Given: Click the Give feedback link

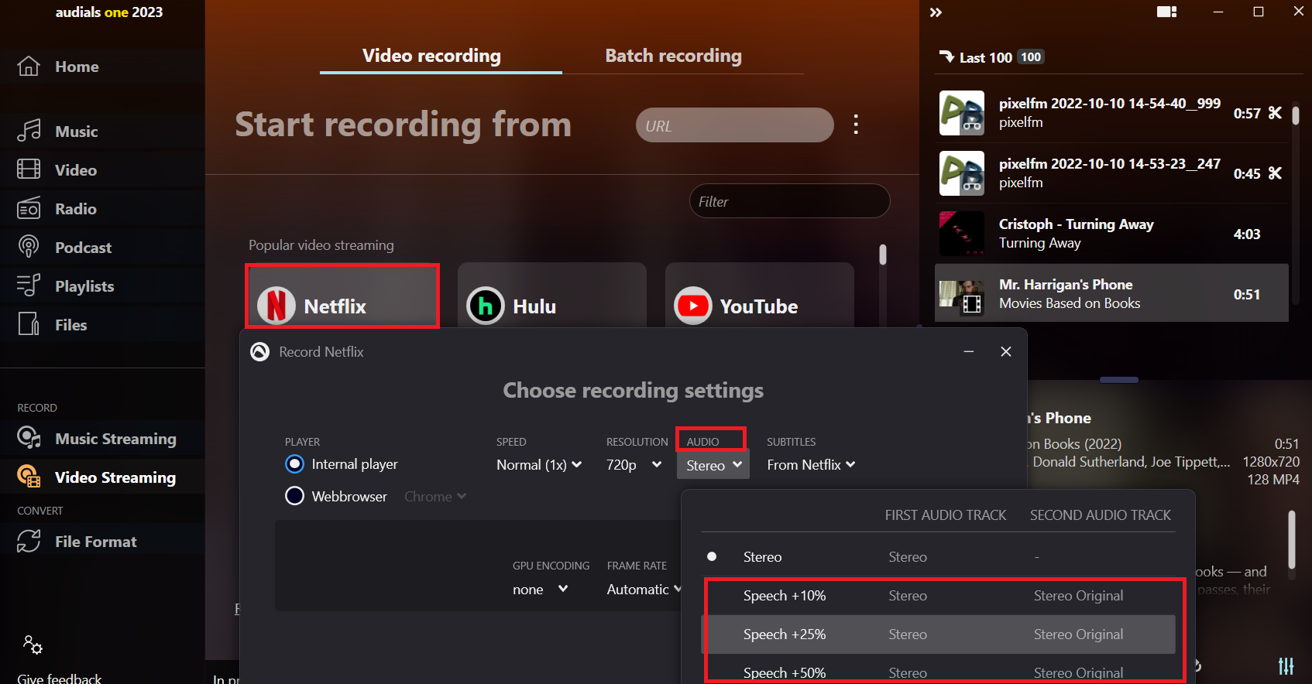Looking at the screenshot, I should click(60, 678).
